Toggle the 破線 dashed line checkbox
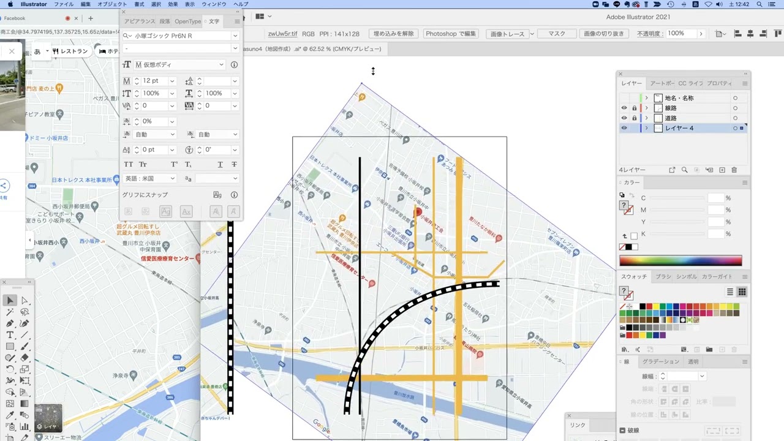The image size is (784, 441). click(x=623, y=431)
